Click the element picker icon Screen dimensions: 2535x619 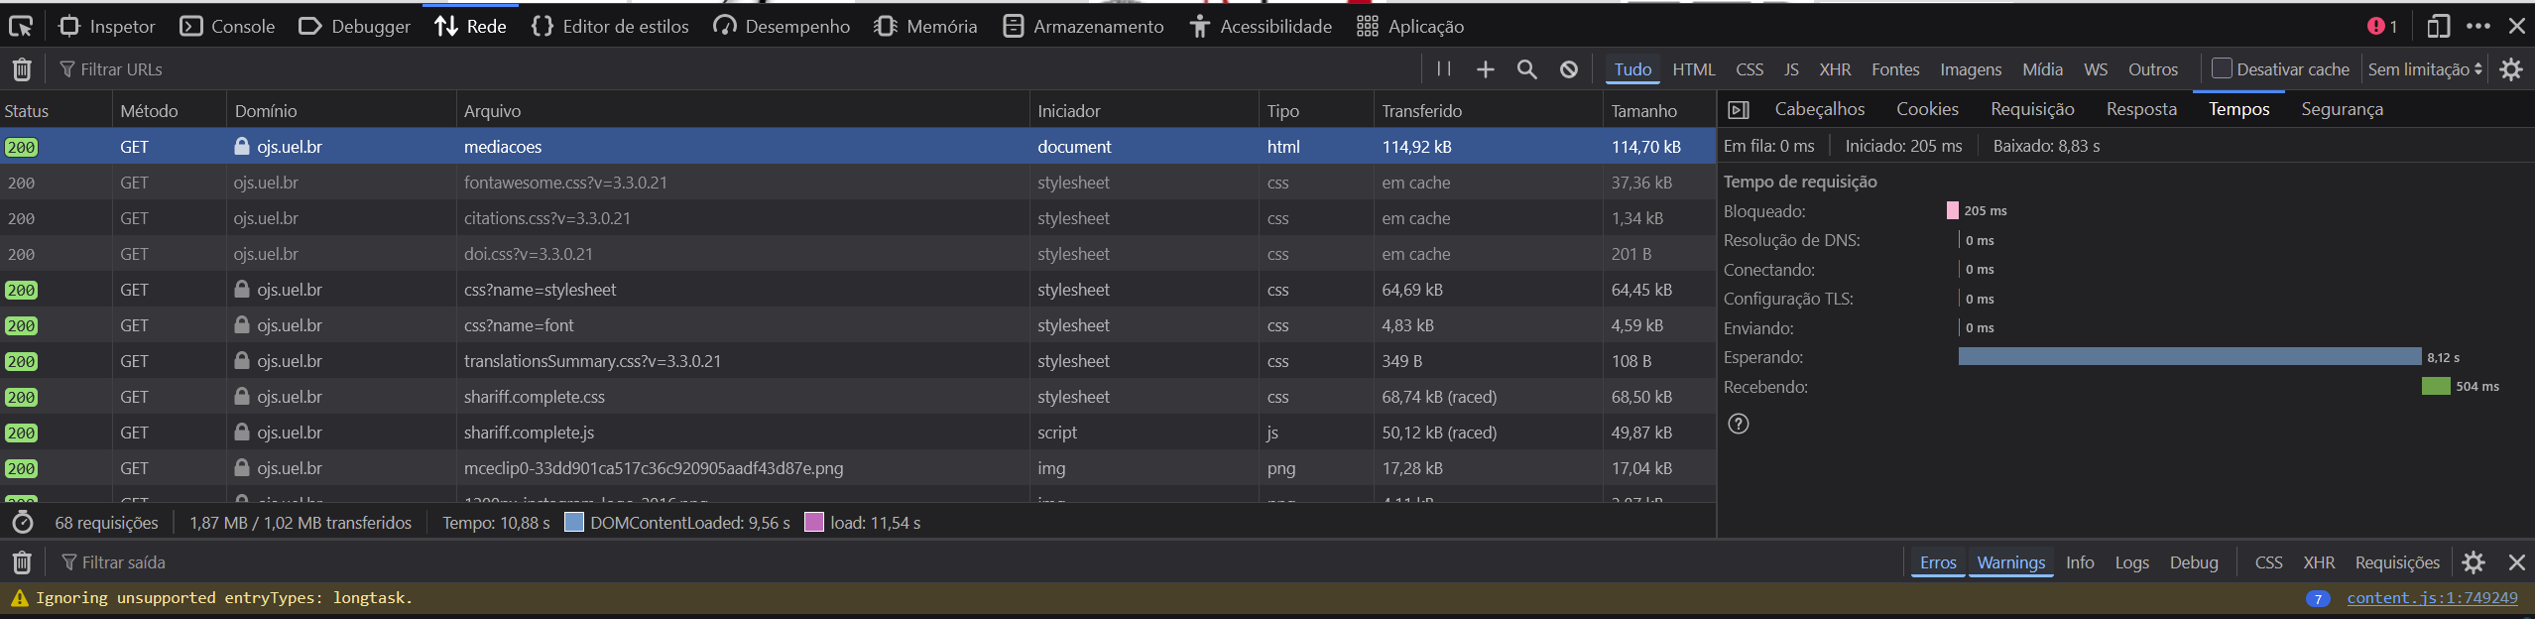(21, 27)
